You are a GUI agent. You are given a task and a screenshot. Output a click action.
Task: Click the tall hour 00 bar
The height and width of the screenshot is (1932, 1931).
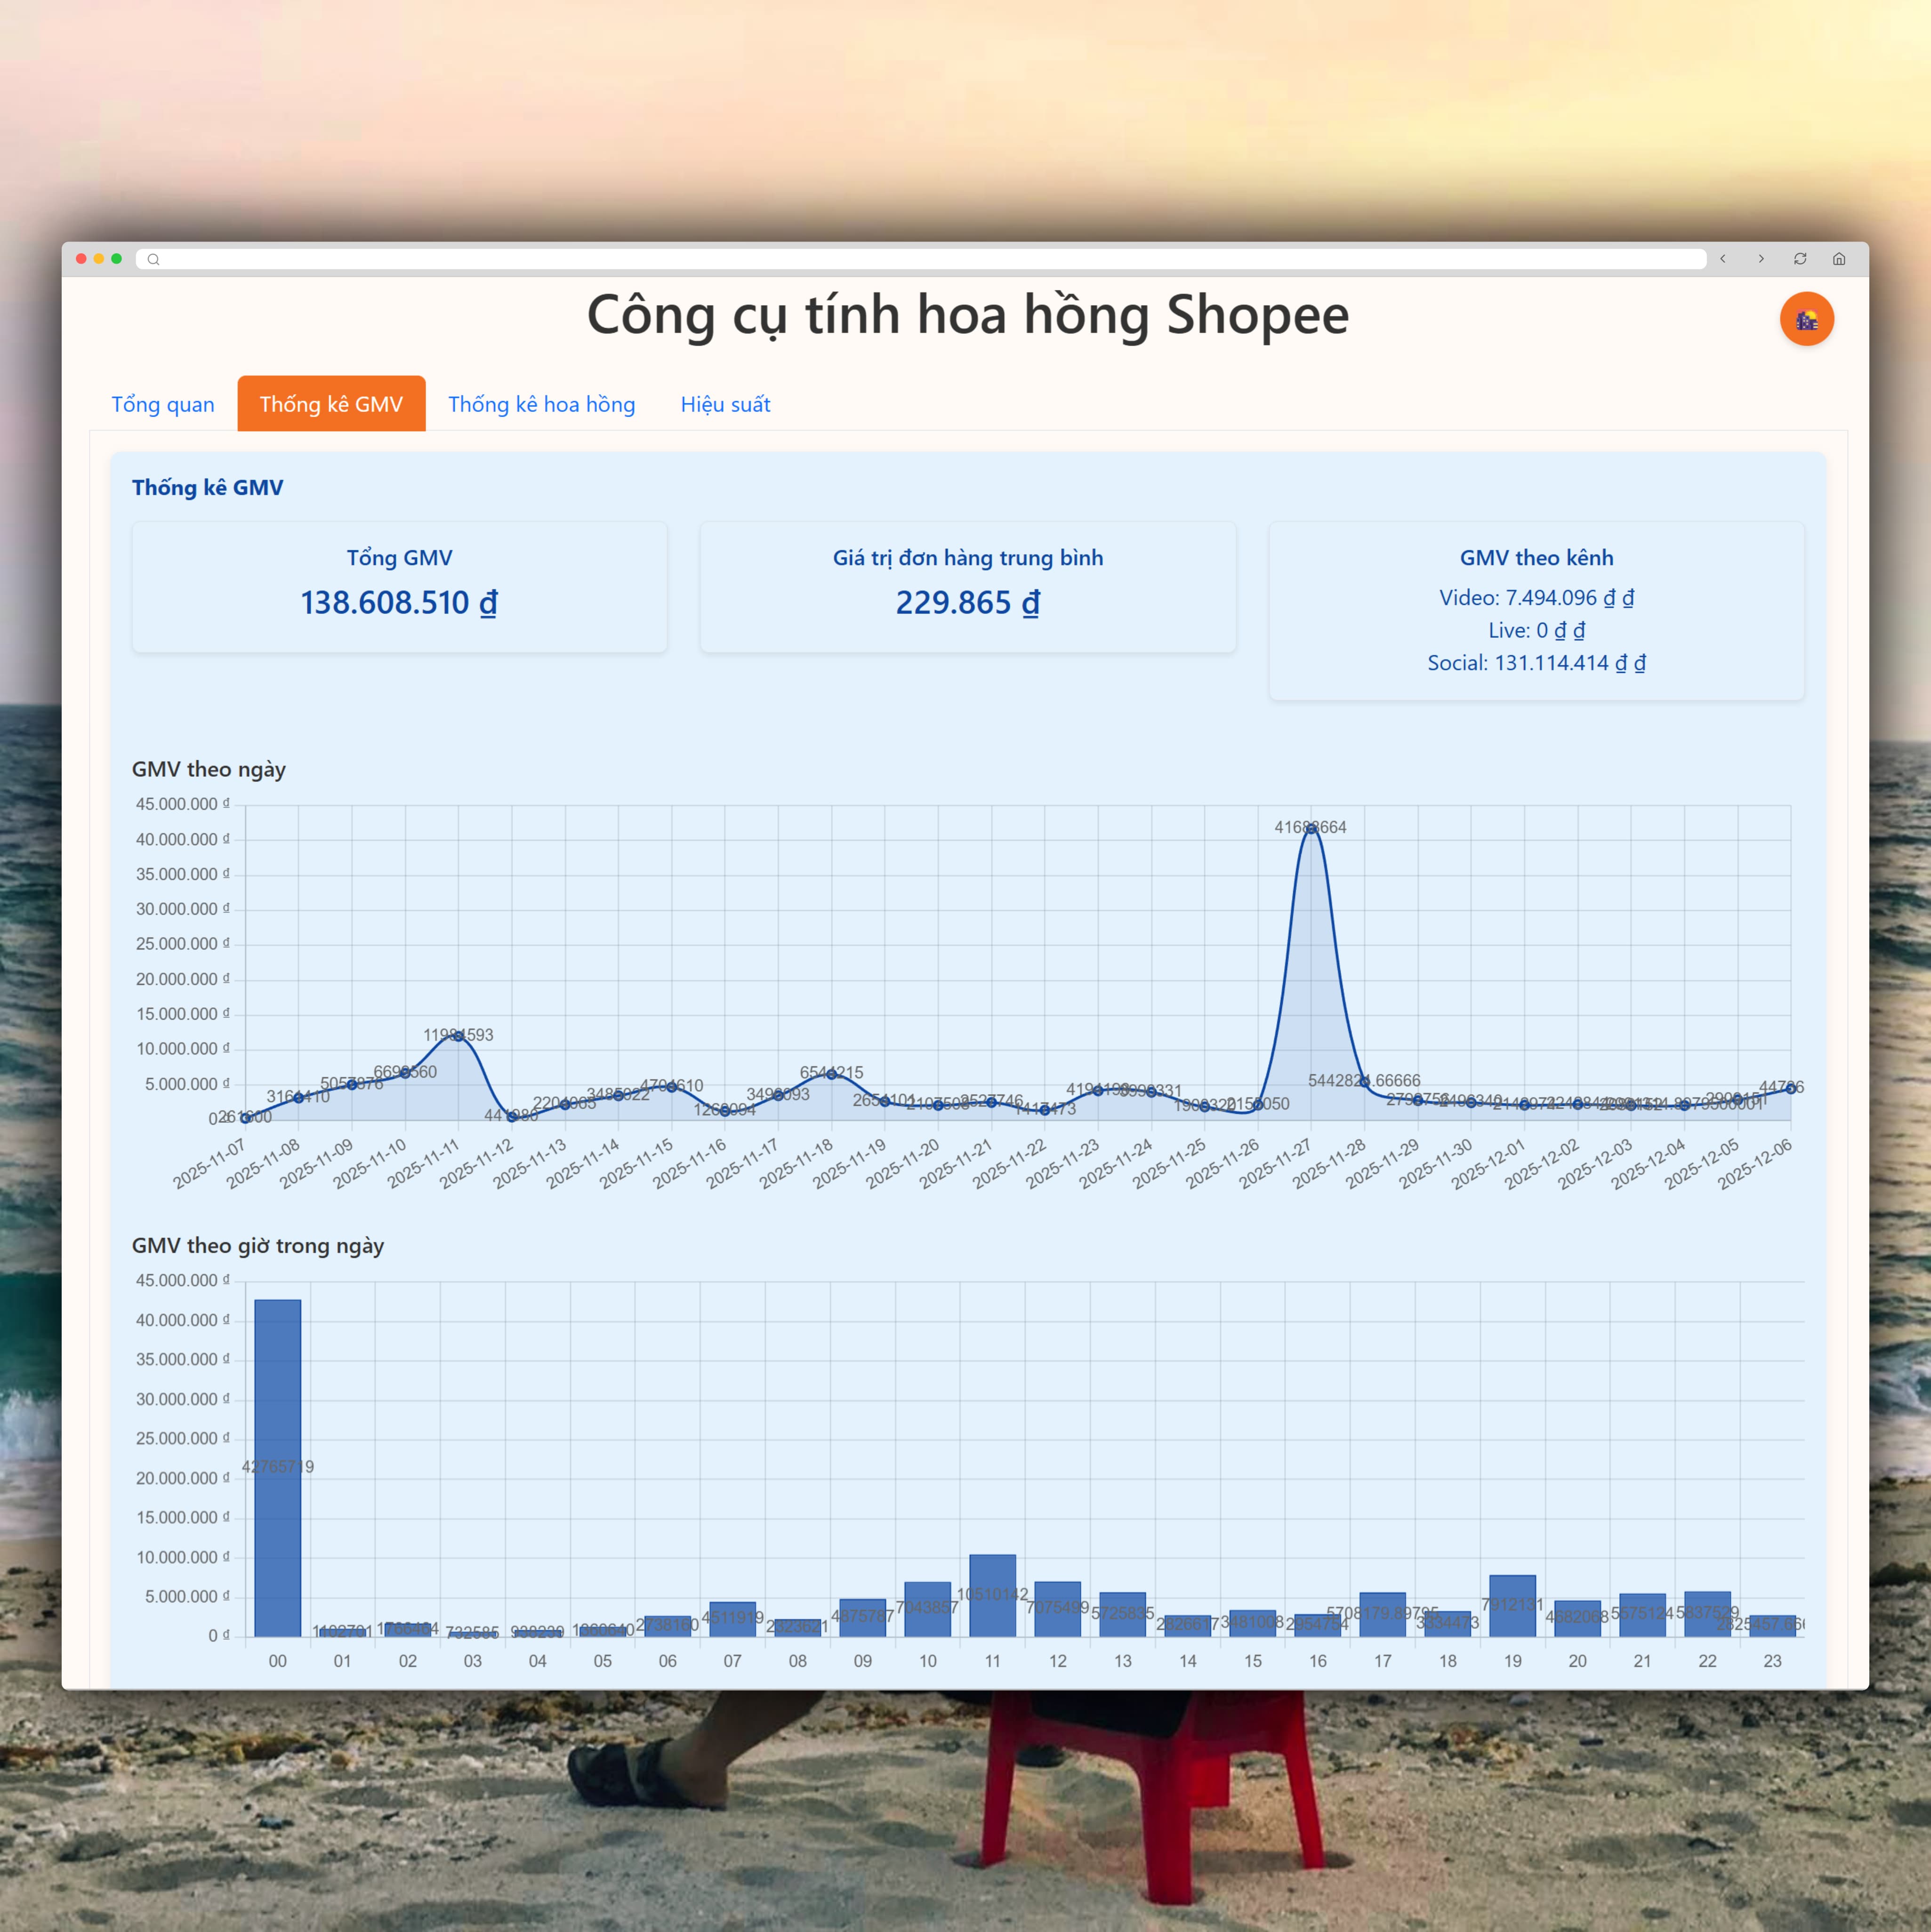278,1467
